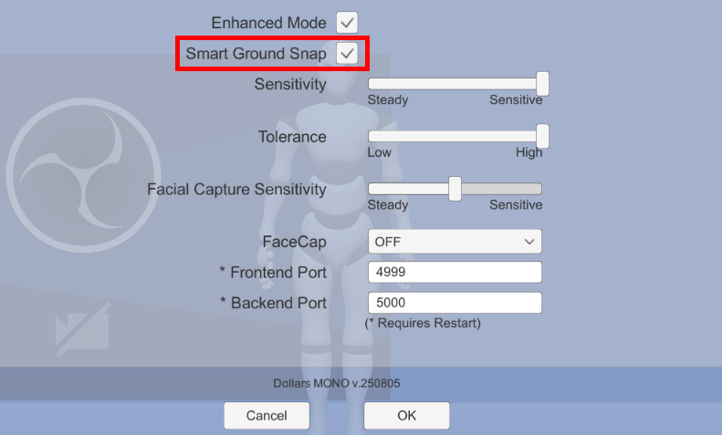The height and width of the screenshot is (435, 722).
Task: Confirm settings with the OK button
Action: click(x=406, y=416)
